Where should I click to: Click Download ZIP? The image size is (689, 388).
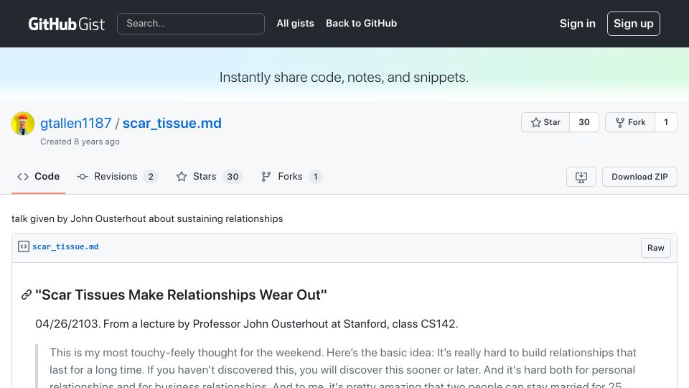pos(639,177)
